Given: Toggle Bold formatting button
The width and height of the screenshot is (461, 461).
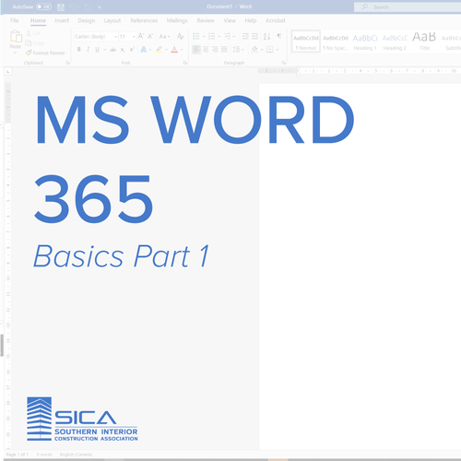Looking at the screenshot, I should [x=79, y=49].
